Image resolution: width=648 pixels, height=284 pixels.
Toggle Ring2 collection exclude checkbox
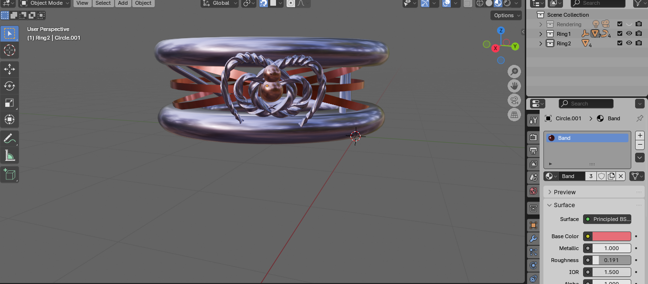tap(620, 43)
